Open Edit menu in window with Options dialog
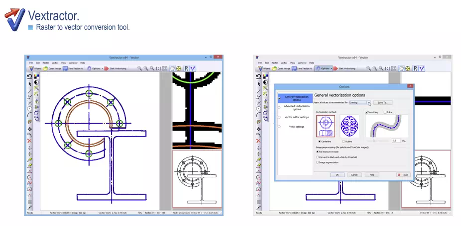 267,63
